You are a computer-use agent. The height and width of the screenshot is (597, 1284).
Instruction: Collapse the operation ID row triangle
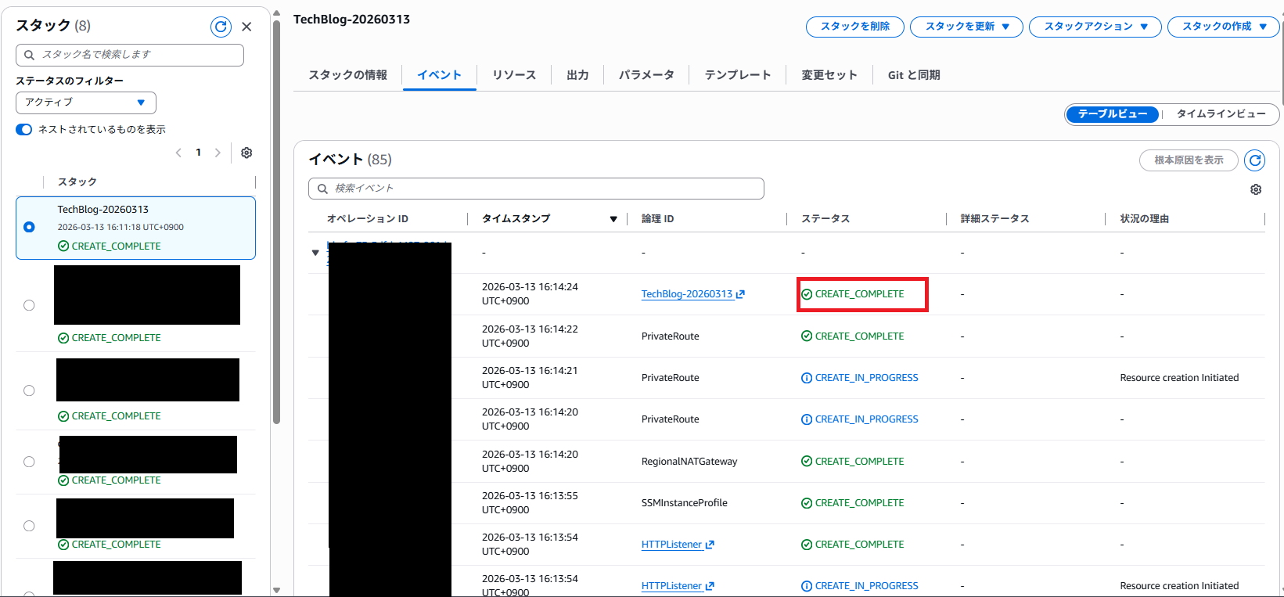(x=315, y=253)
